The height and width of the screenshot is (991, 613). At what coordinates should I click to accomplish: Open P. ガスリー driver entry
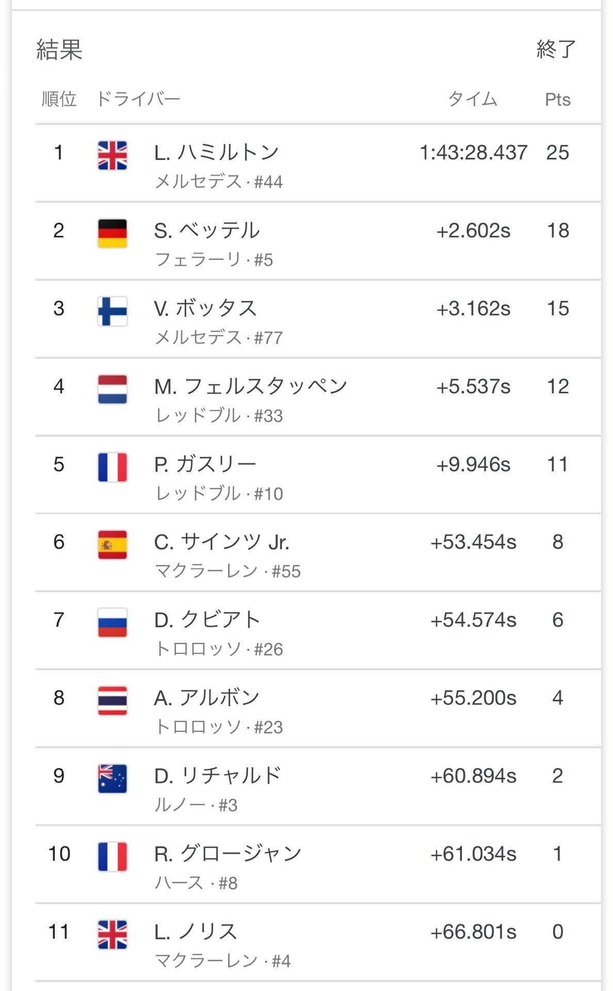click(x=205, y=465)
